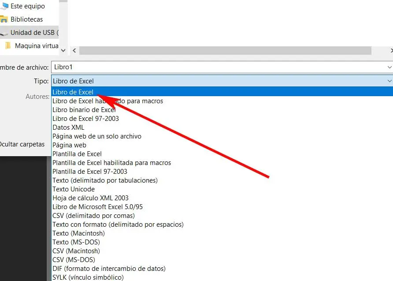This screenshot has width=393, height=281.
Task: Click the USB drive icon
Action: coord(4,33)
